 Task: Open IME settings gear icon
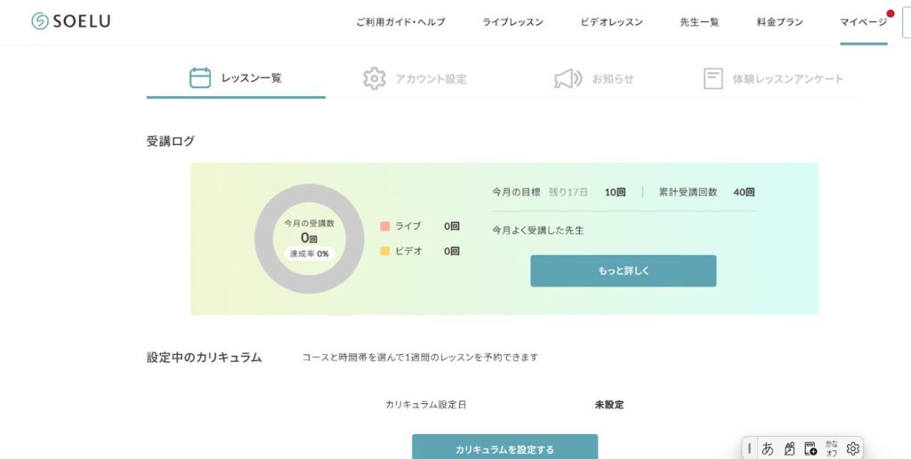point(853,448)
